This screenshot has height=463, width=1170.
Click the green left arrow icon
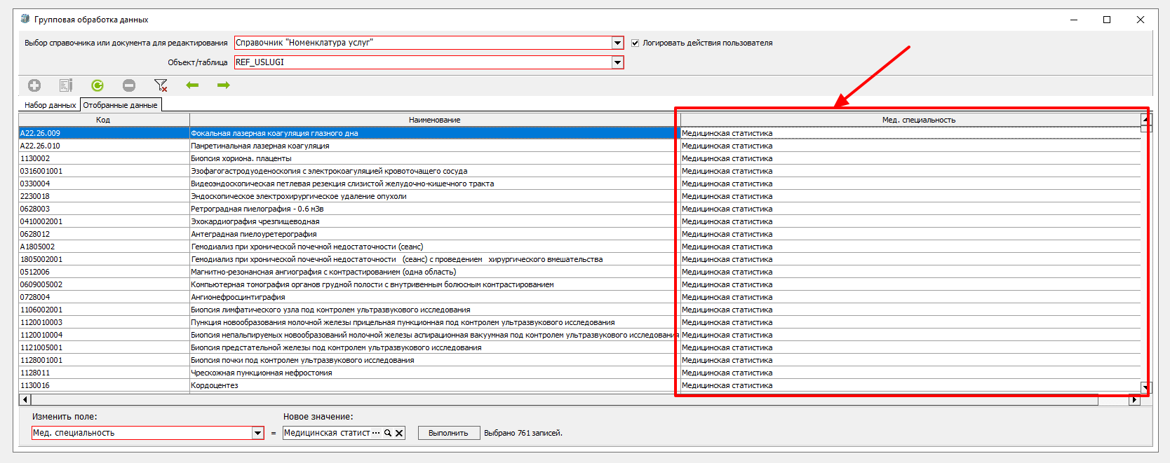point(192,85)
